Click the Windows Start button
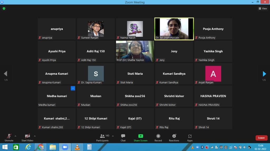The width and height of the screenshot is (270, 151). [5, 147]
